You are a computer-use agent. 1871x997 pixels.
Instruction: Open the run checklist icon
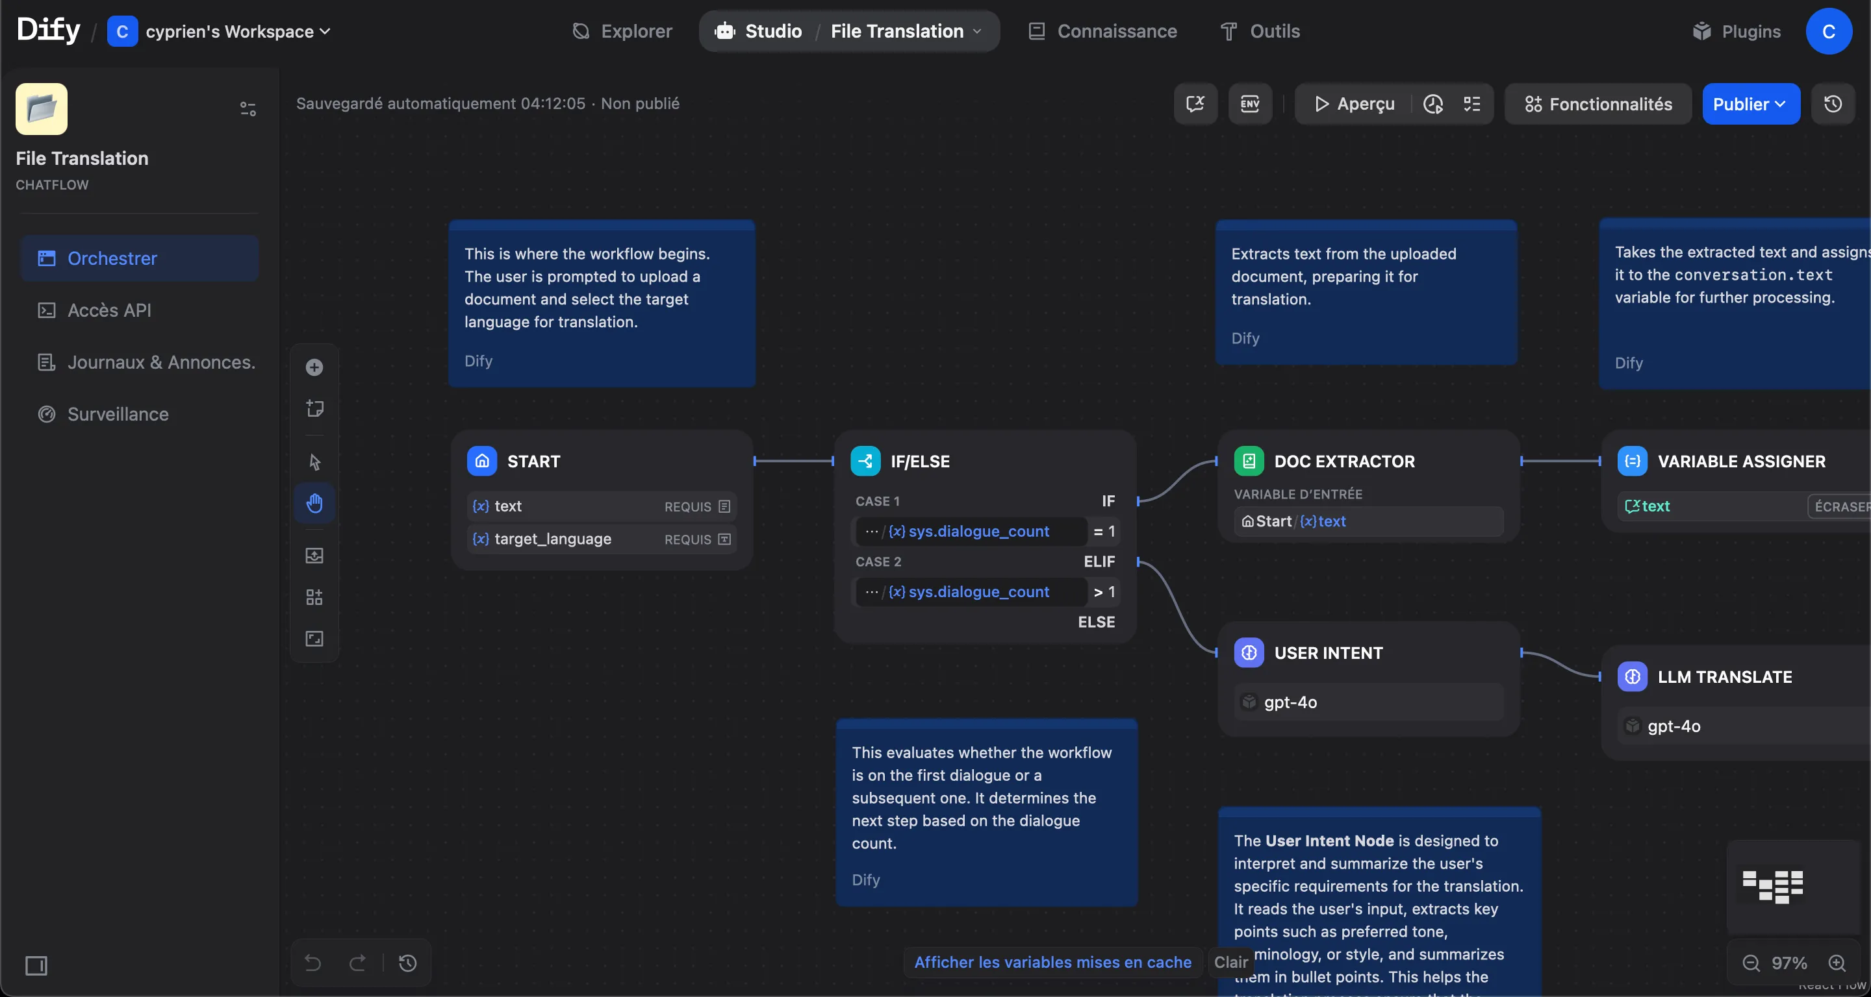pyautogui.click(x=1472, y=104)
